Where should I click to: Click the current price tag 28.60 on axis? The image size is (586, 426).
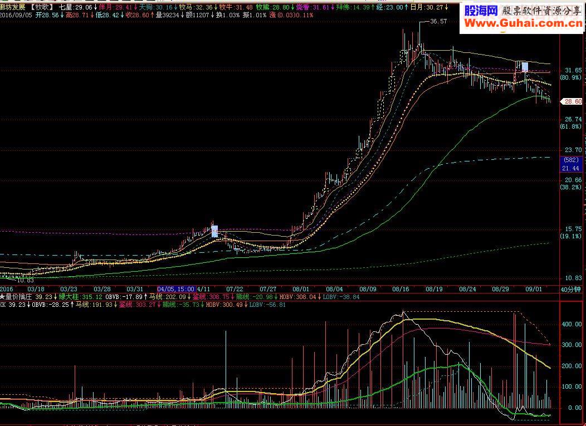(572, 101)
